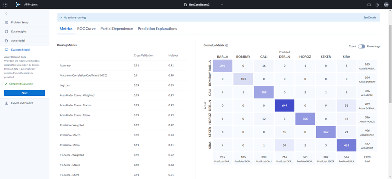Open the app launcher grid icon

click(x=5, y=4)
